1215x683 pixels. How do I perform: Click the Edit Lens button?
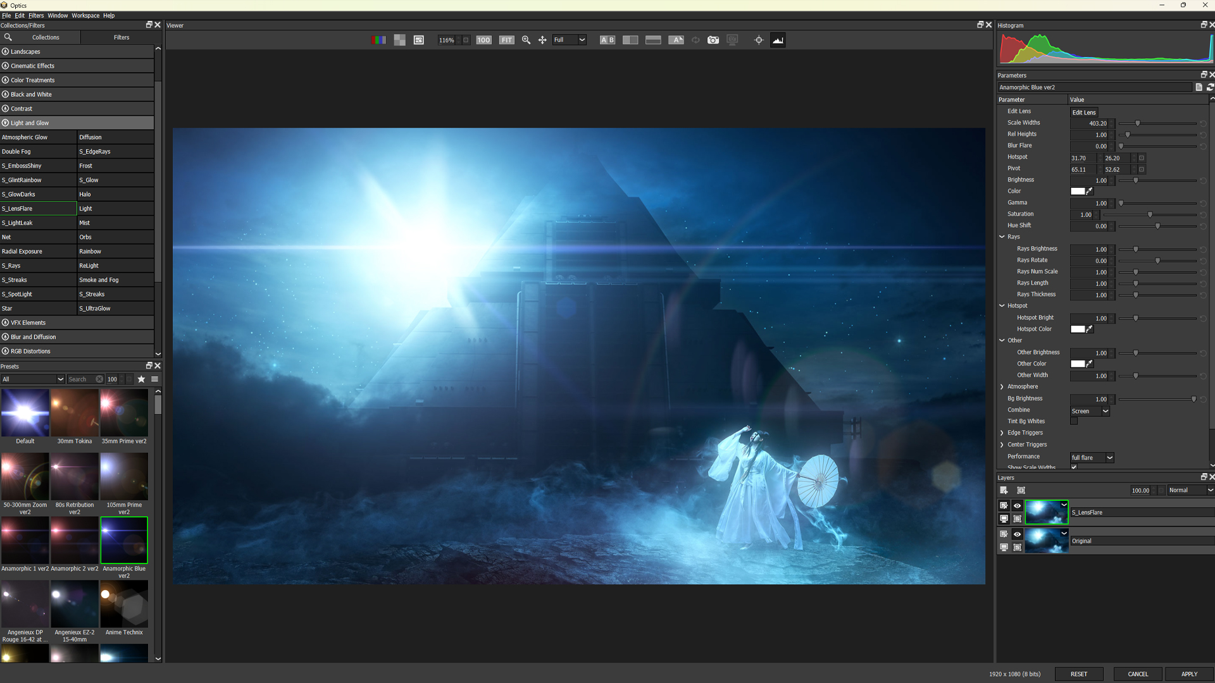coord(1084,113)
